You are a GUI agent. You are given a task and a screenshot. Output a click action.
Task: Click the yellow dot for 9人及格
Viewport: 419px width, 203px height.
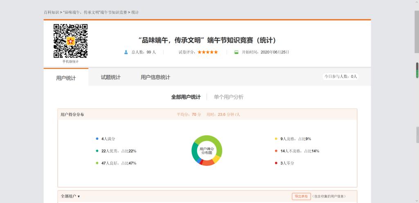276,139
